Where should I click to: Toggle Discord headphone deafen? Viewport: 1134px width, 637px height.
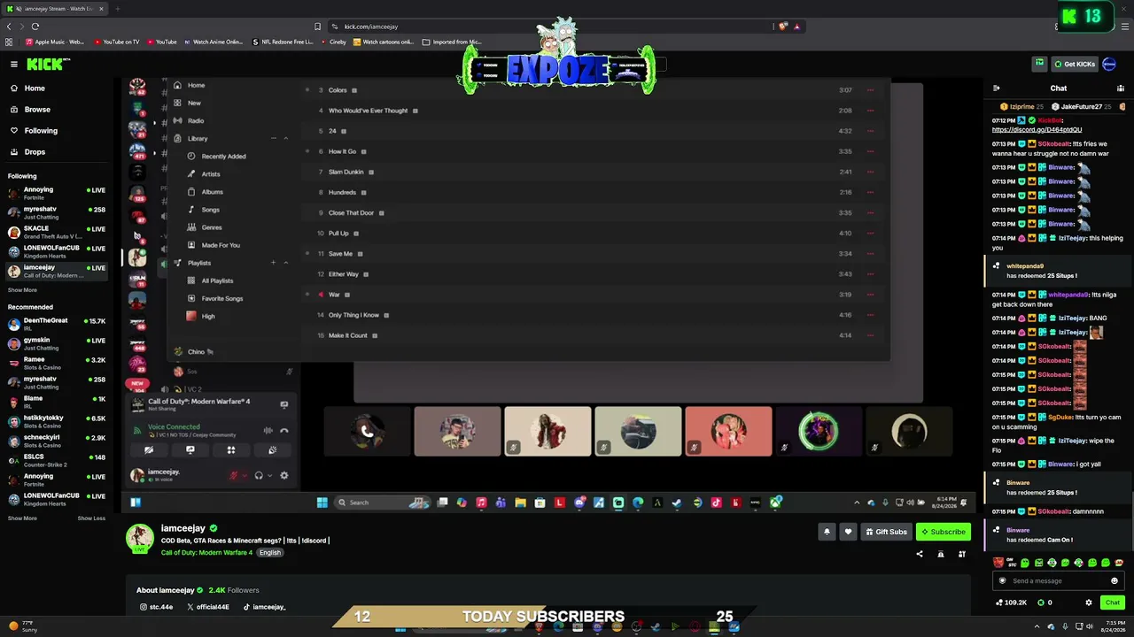coord(259,476)
